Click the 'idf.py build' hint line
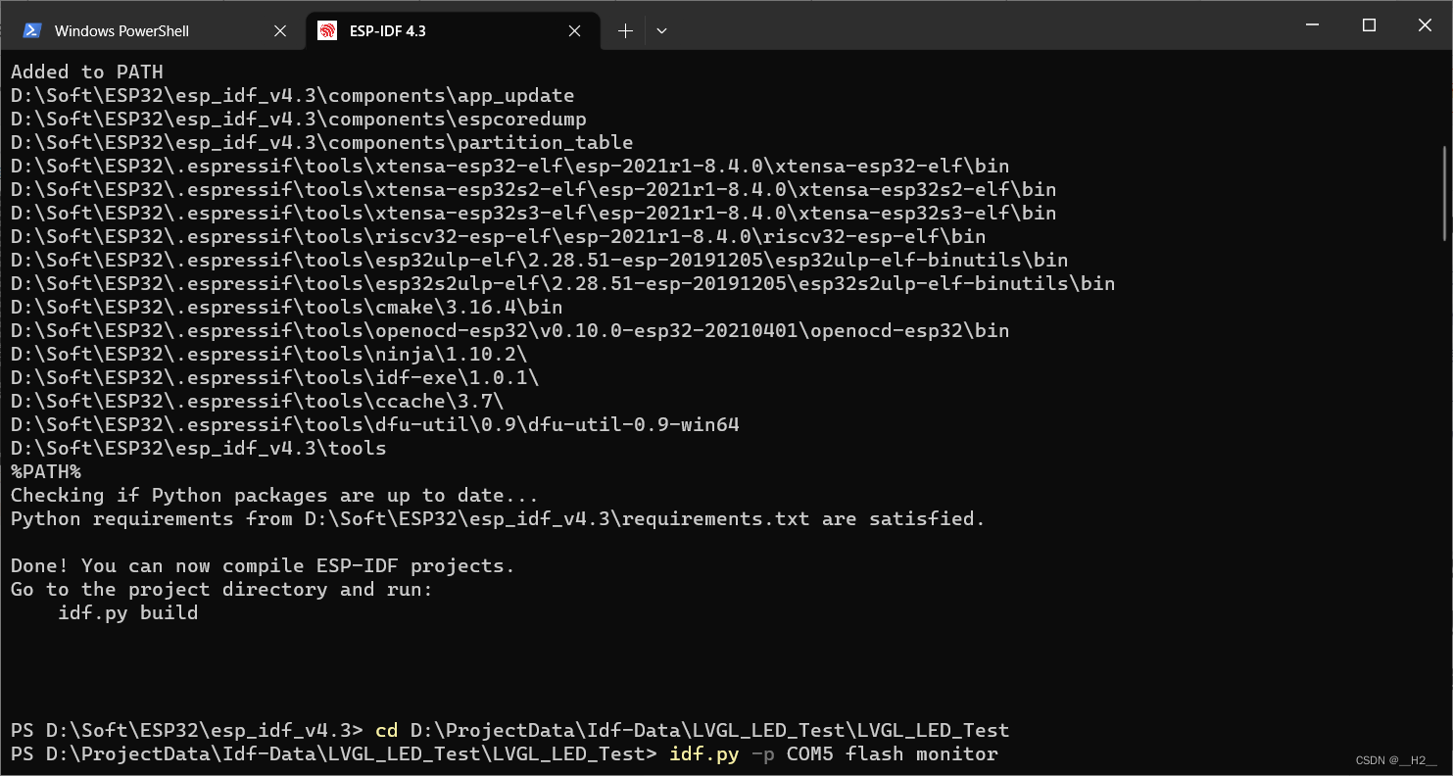 tap(128, 612)
